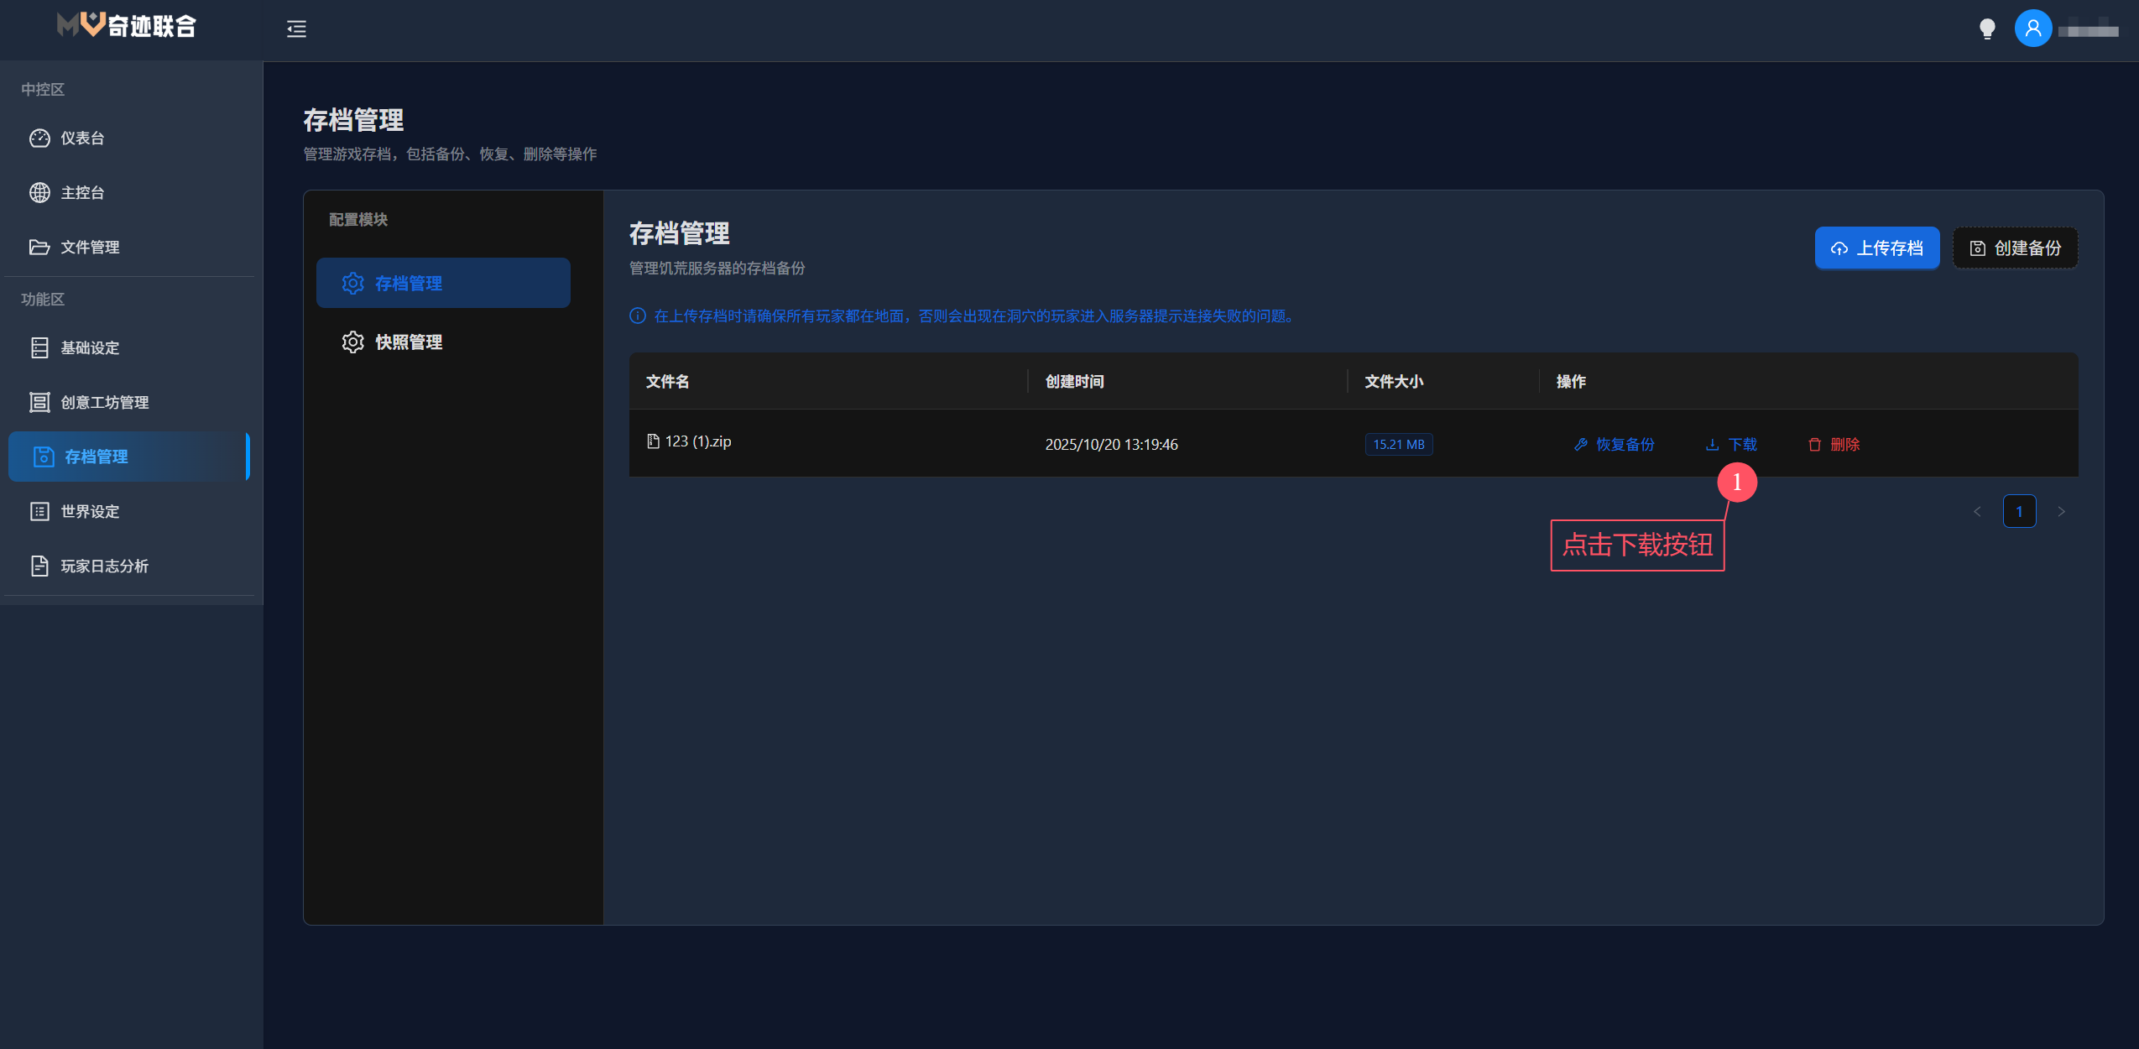Open the zip file icon beside 123 (1).zip

(x=654, y=441)
